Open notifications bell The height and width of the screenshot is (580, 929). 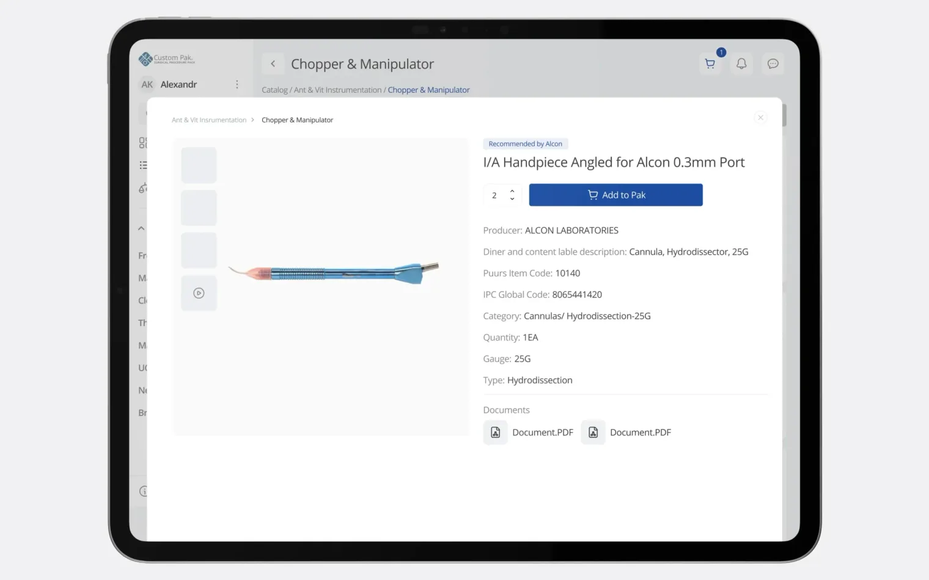(x=741, y=63)
